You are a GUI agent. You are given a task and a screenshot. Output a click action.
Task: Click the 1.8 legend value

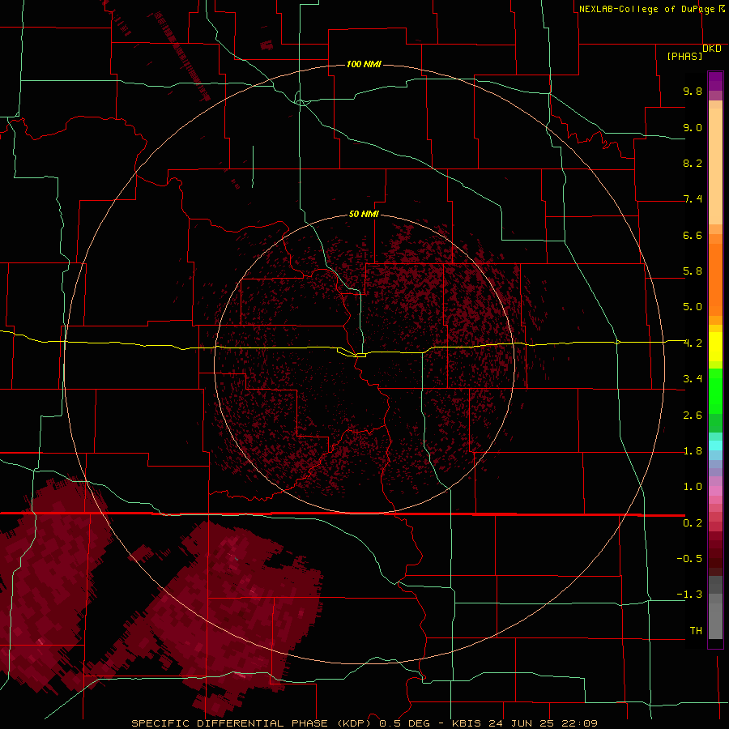[693, 451]
